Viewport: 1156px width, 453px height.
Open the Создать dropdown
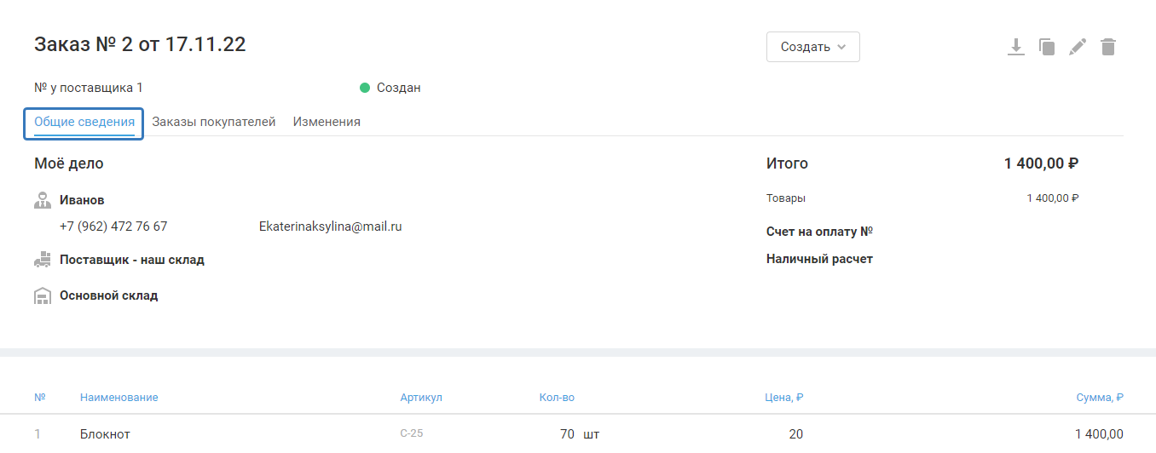pyautogui.click(x=812, y=47)
